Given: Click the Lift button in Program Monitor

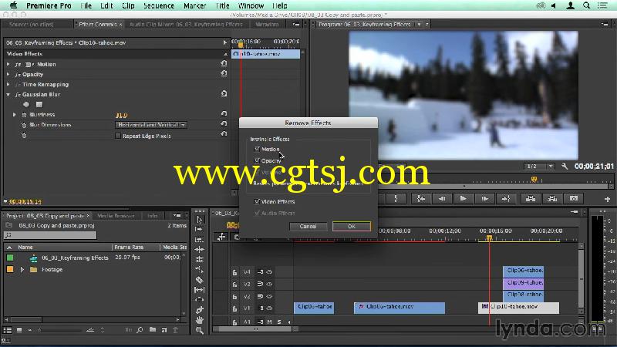Looking at the screenshot, I should [x=531, y=199].
